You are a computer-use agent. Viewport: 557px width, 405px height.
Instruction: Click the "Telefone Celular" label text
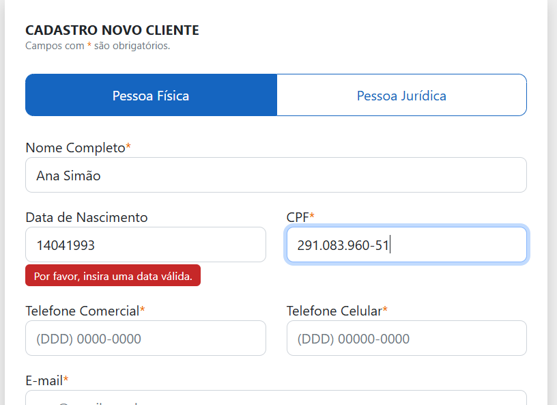pyautogui.click(x=334, y=311)
